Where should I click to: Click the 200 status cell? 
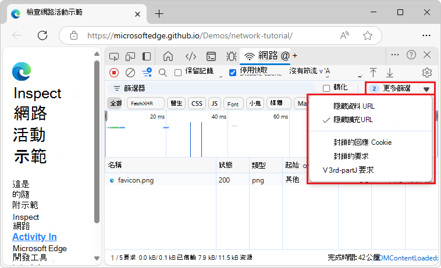pos(233,180)
